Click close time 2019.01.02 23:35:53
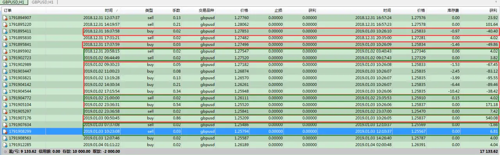This screenshot has height=155, width=500. (x=373, y=98)
